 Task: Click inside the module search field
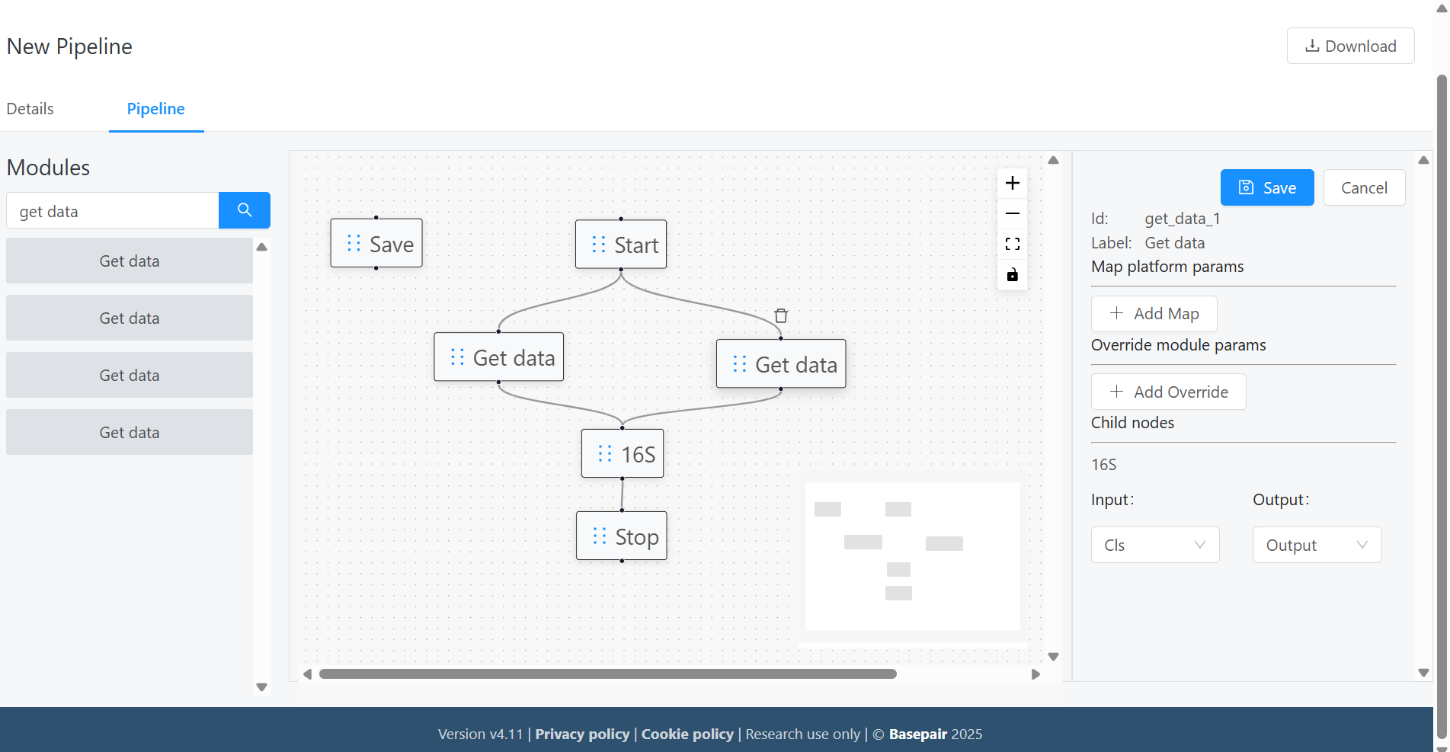pyautogui.click(x=112, y=210)
